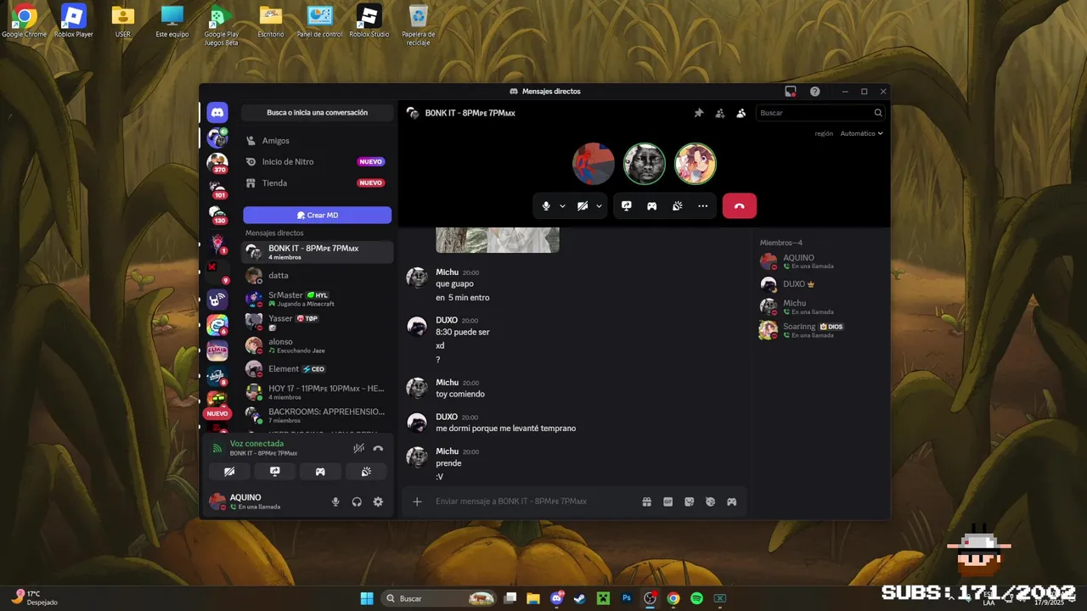The height and width of the screenshot is (611, 1087).
Task: Share screen button in voice panel
Action: [x=275, y=472]
